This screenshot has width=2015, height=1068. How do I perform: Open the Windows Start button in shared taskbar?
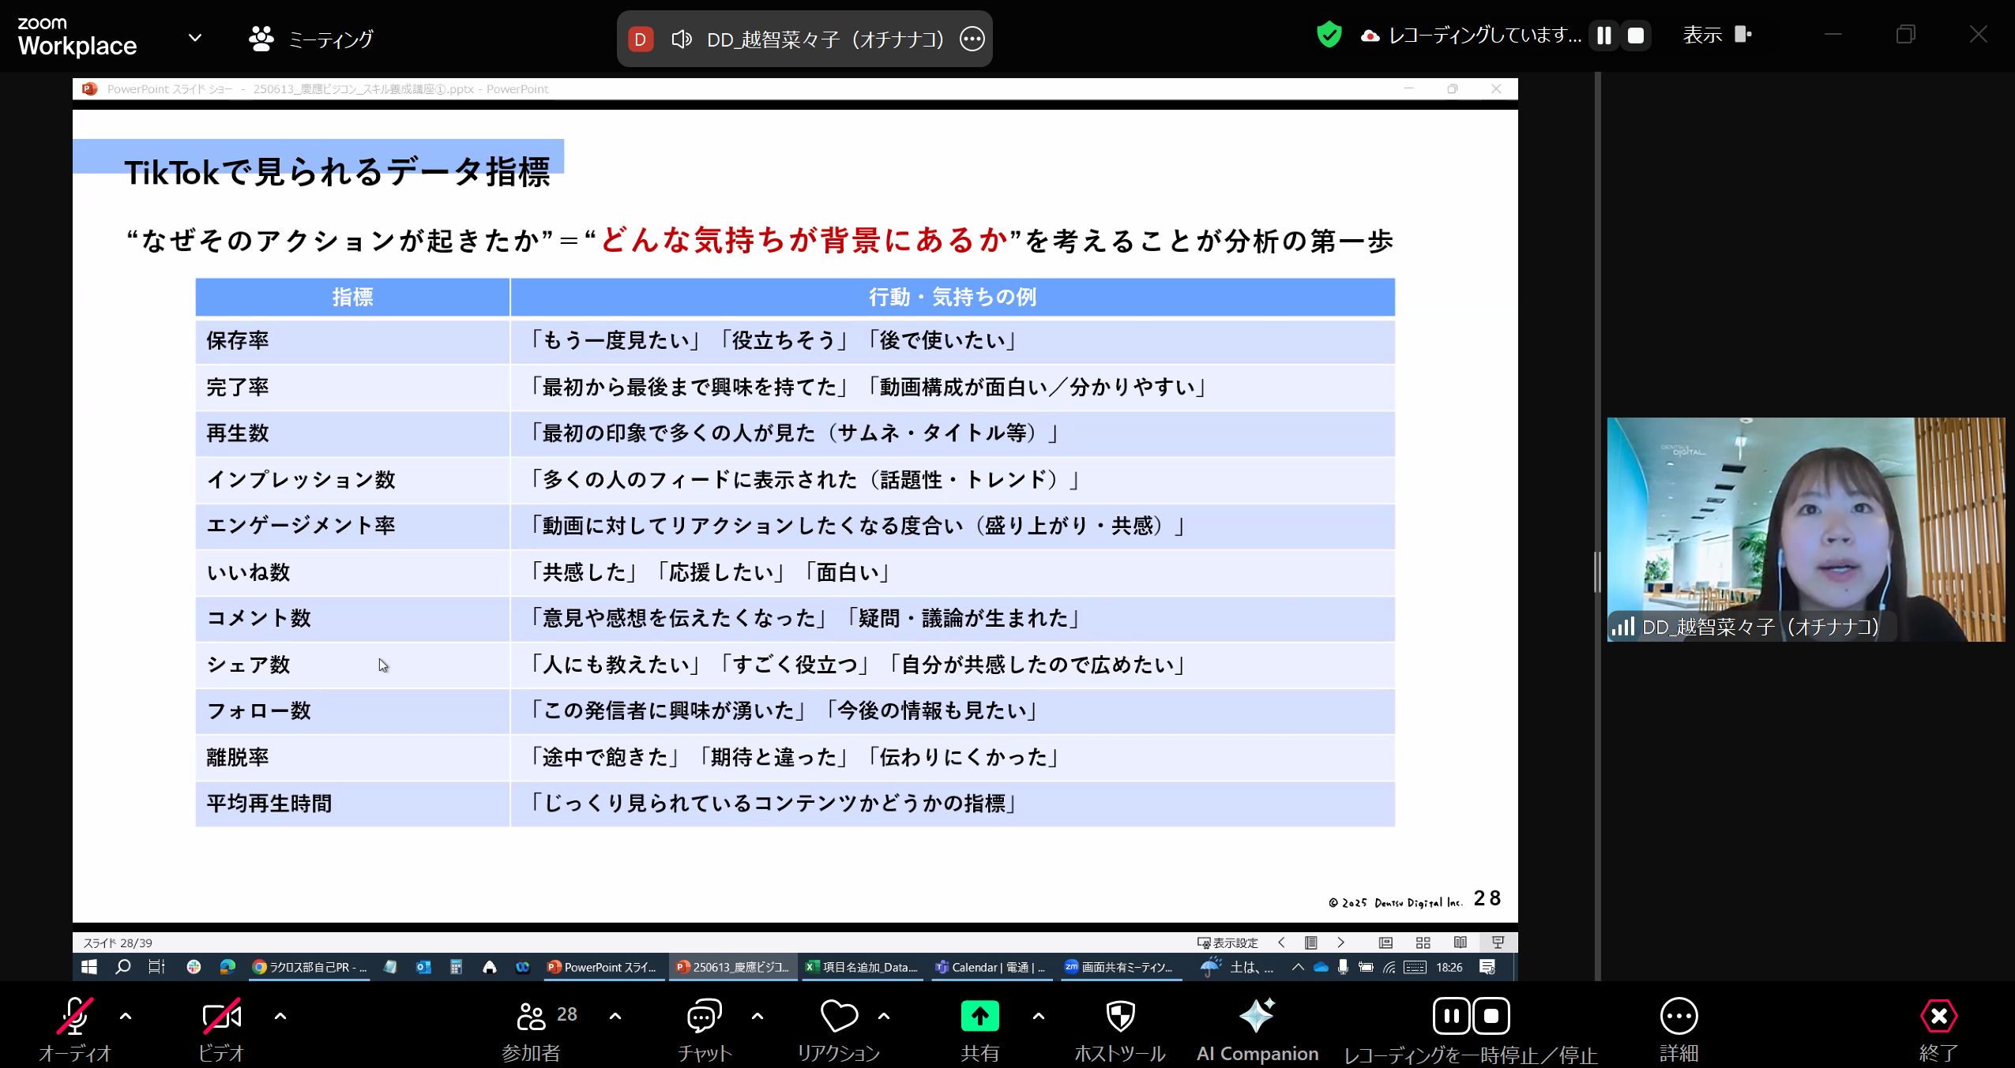click(89, 967)
